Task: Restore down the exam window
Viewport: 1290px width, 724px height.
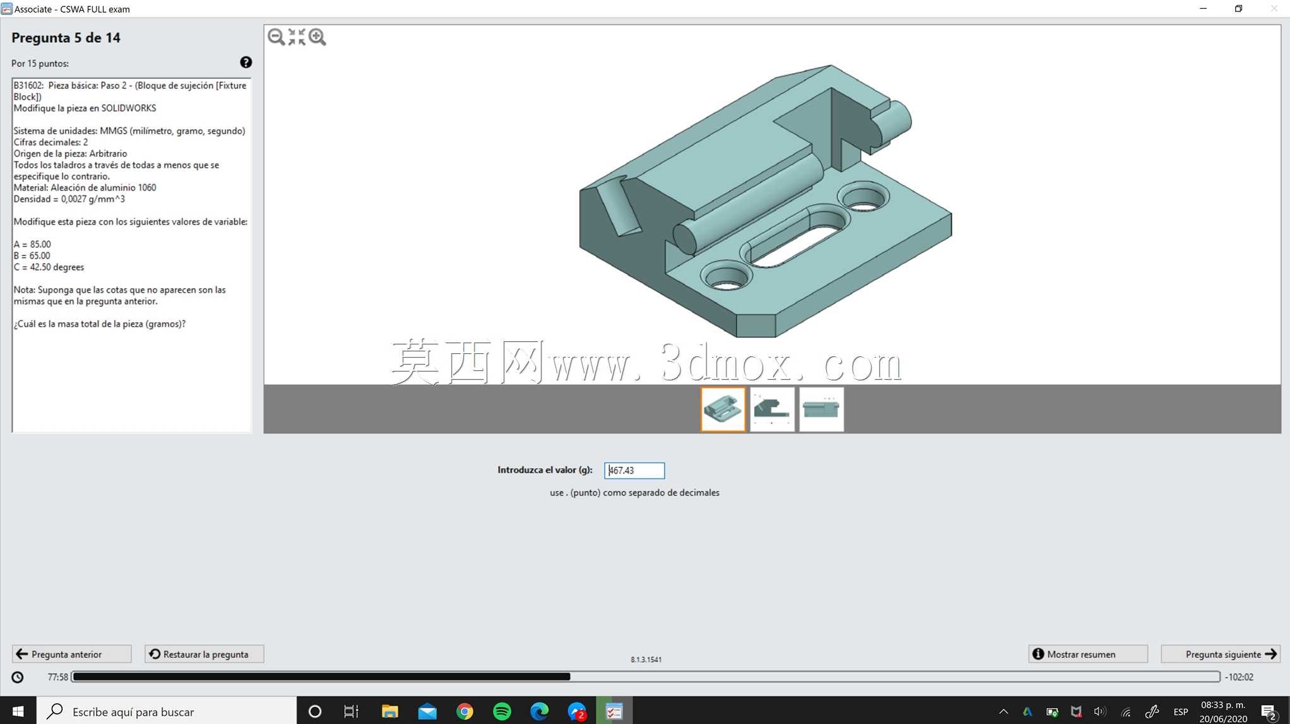Action: click(1238, 9)
